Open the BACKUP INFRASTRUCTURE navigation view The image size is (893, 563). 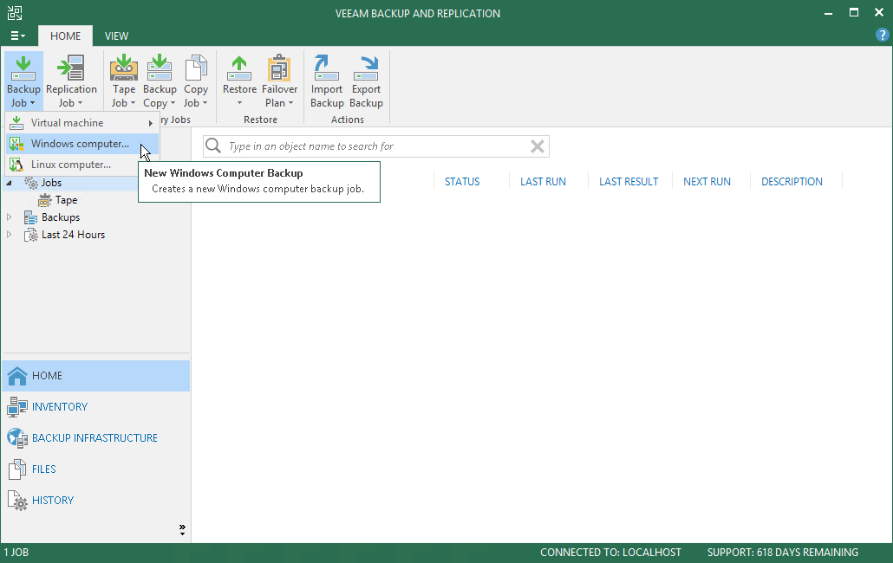(95, 438)
